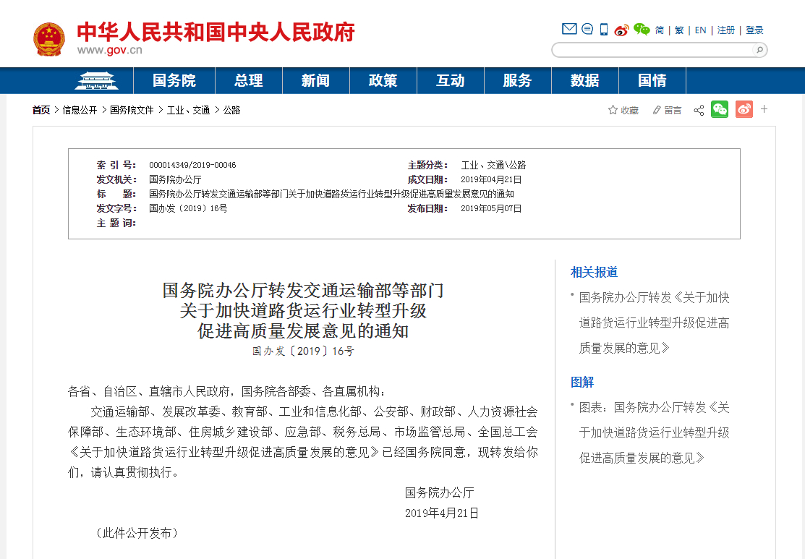Click the mobile phone icon in header
805x559 pixels.
pyautogui.click(x=604, y=30)
